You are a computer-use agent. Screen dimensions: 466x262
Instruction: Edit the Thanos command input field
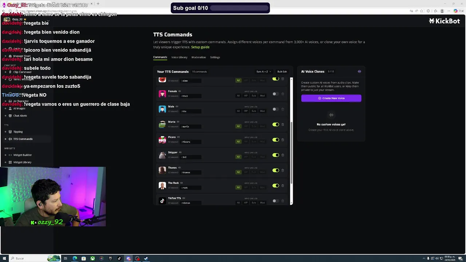[191, 172]
